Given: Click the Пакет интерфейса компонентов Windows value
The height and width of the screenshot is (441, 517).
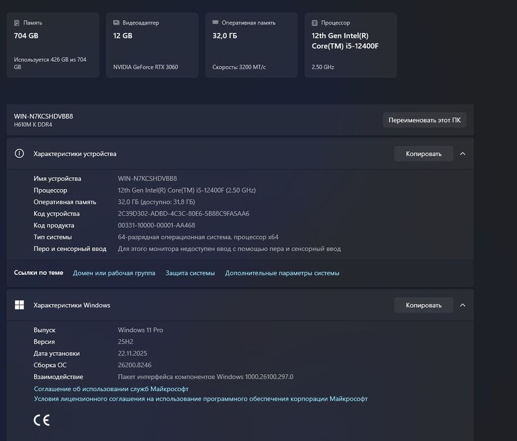Looking at the screenshot, I should pos(205,377).
